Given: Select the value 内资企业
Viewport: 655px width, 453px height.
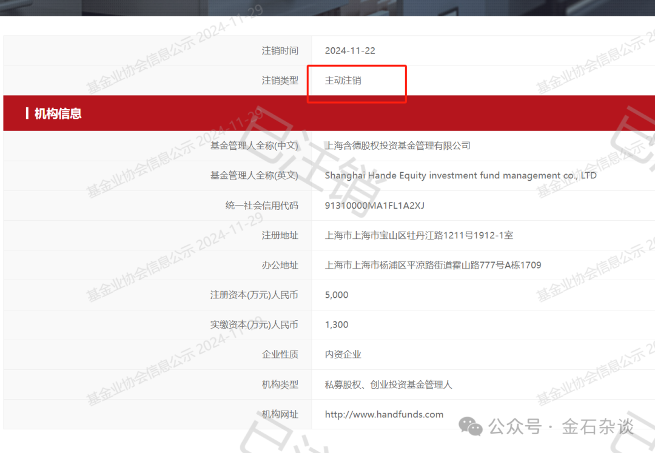Looking at the screenshot, I should tap(343, 354).
